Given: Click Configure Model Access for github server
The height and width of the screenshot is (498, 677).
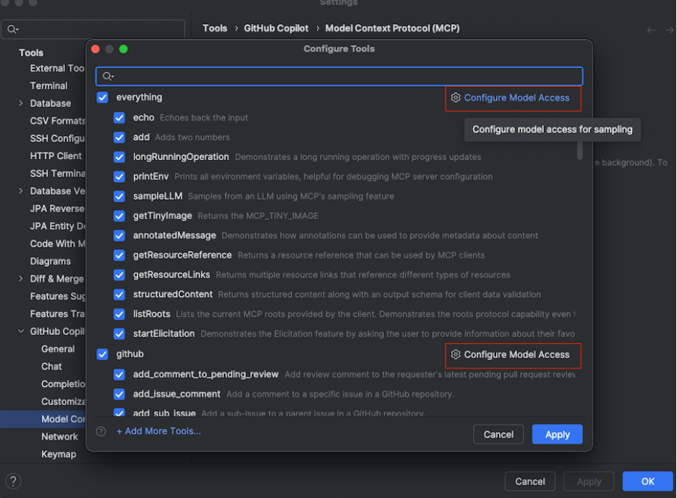Looking at the screenshot, I should pos(516,355).
